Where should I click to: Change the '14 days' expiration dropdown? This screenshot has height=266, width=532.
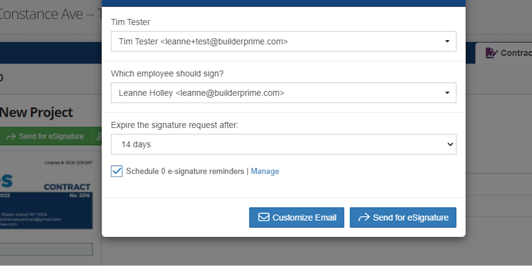pos(284,144)
